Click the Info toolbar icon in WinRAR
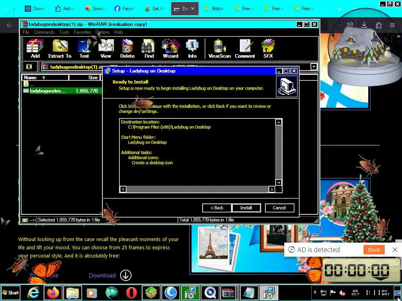Image resolution: width=402 pixels, height=301 pixels. pyautogui.click(x=192, y=49)
